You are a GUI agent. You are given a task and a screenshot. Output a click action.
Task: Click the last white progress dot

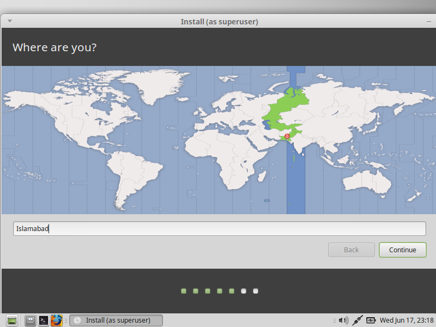point(256,291)
